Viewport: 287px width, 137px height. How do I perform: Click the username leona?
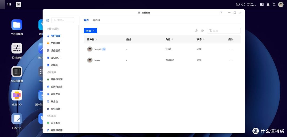click(x=97, y=60)
